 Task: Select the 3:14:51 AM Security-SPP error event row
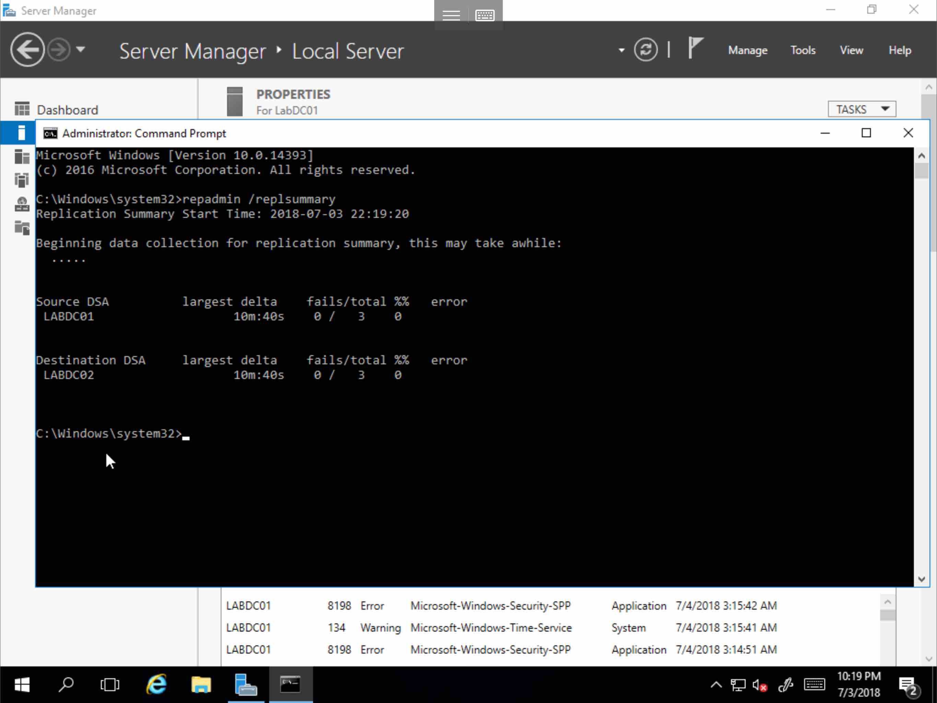[551, 649]
